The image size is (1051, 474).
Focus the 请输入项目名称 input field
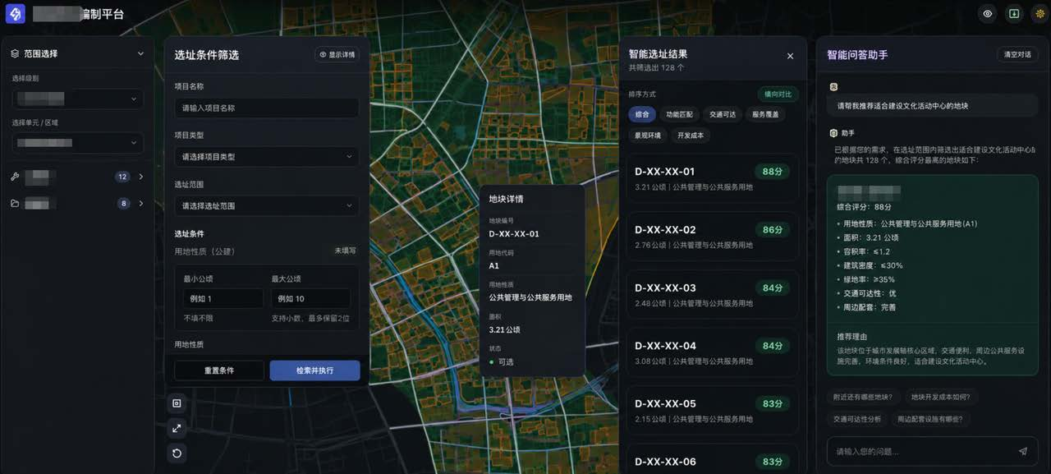[267, 108]
